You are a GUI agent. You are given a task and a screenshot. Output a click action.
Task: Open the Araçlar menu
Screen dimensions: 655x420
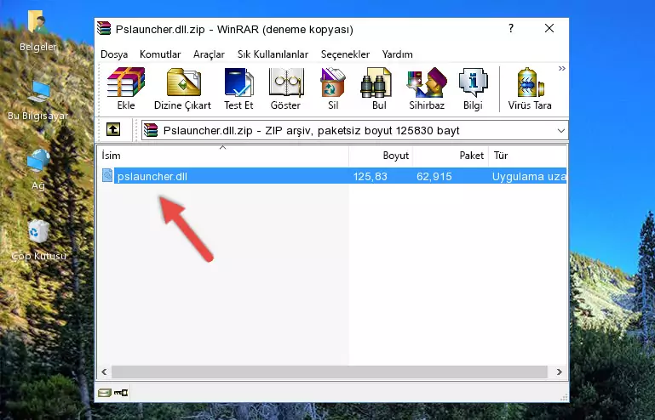point(209,54)
